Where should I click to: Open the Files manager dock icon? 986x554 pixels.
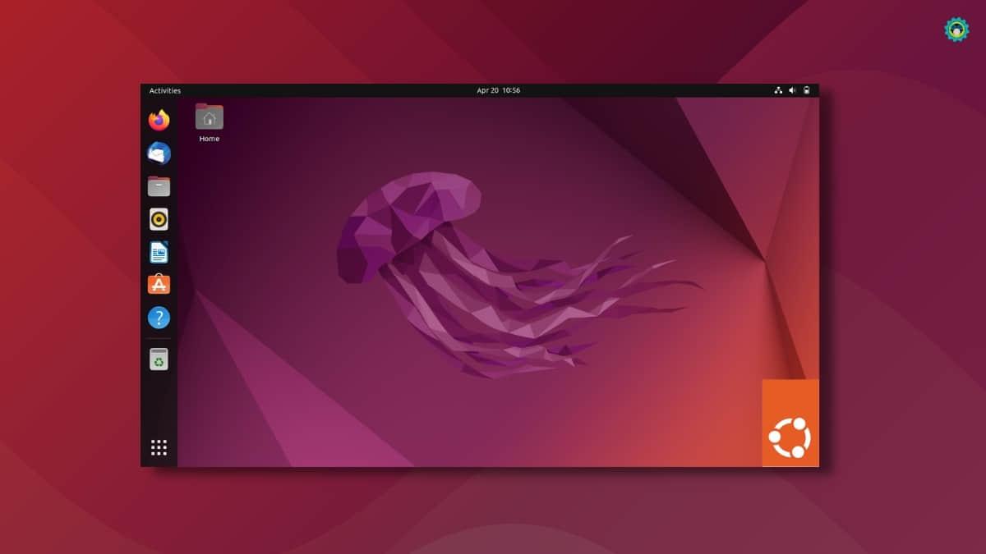[159, 186]
